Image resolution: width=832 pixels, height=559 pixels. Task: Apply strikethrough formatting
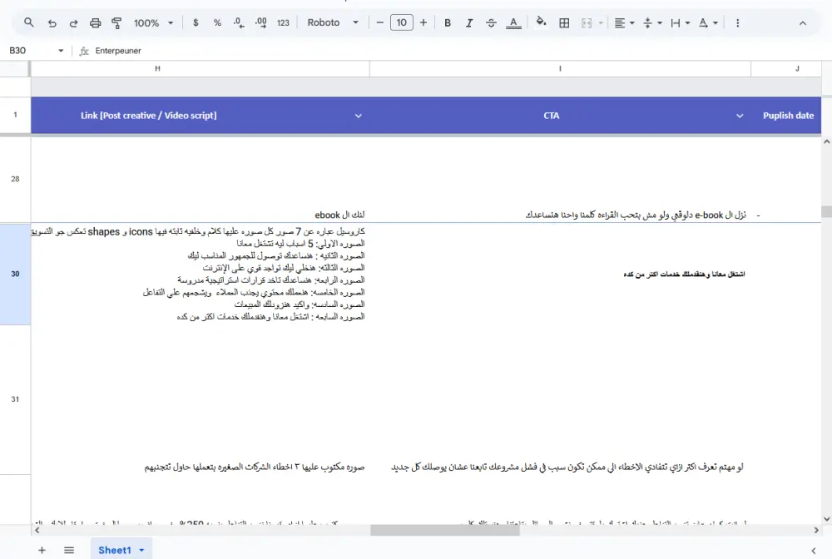click(491, 22)
